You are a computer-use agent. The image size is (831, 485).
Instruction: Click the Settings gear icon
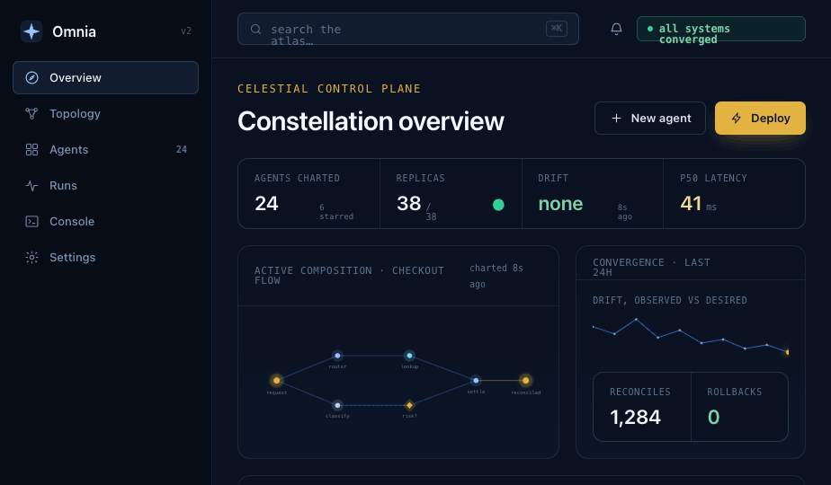click(31, 258)
